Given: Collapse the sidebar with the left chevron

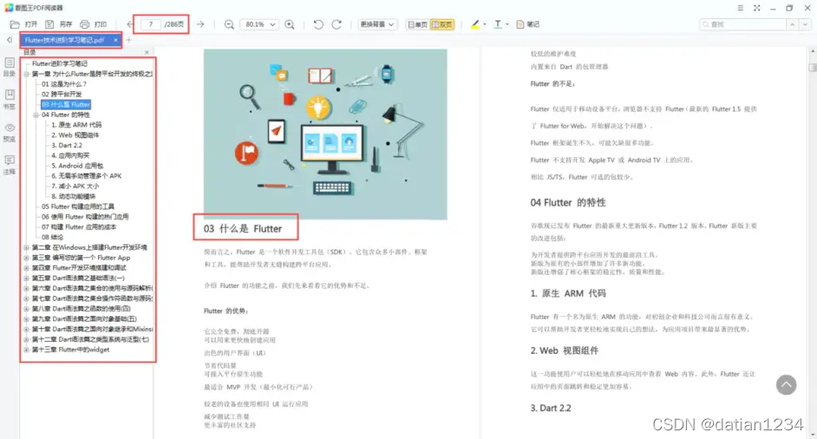Looking at the screenshot, I should (10, 40).
